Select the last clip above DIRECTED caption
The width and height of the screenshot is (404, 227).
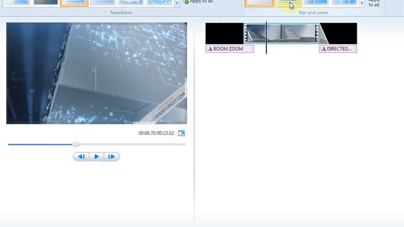click(338, 33)
